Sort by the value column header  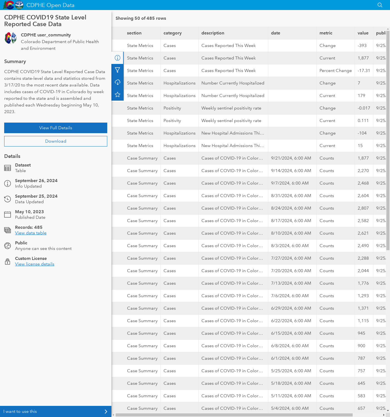tap(363, 33)
